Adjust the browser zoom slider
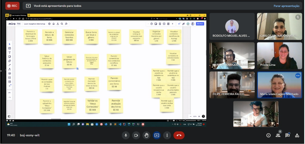 point(189,121)
